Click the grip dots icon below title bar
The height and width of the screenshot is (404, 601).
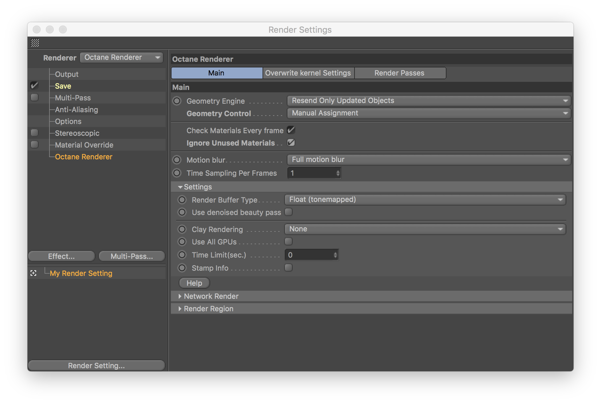click(35, 43)
